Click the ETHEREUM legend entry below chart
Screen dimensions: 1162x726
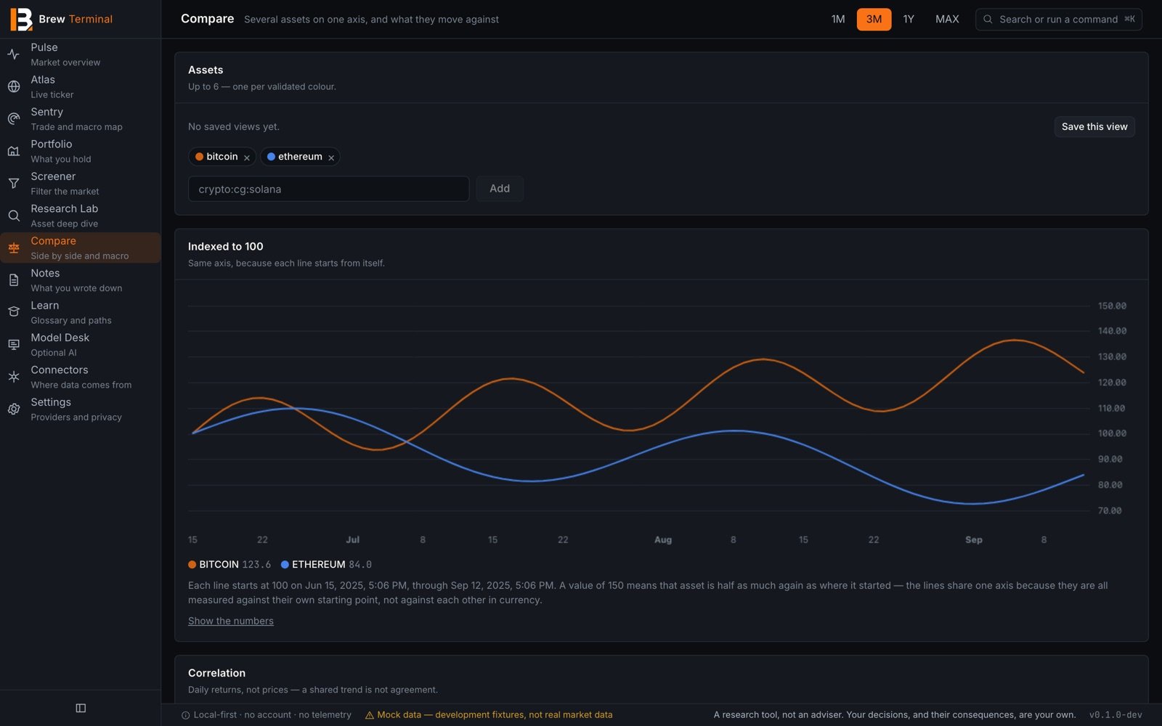pos(326,564)
